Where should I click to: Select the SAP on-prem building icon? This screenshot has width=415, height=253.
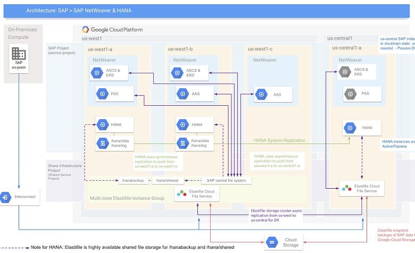point(19,54)
